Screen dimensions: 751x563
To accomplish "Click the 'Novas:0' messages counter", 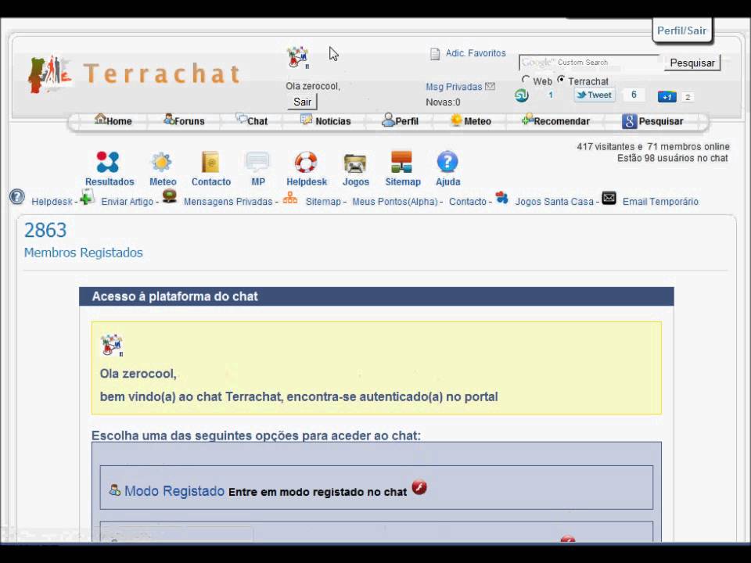I will pos(443,102).
